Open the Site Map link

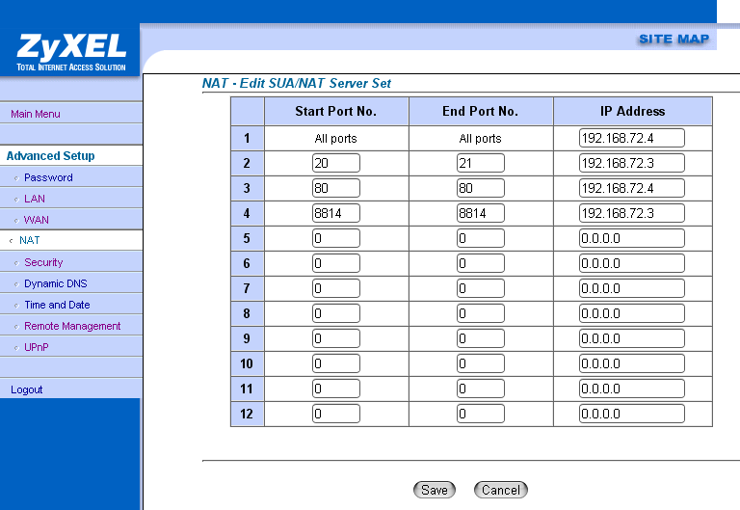[x=674, y=40]
